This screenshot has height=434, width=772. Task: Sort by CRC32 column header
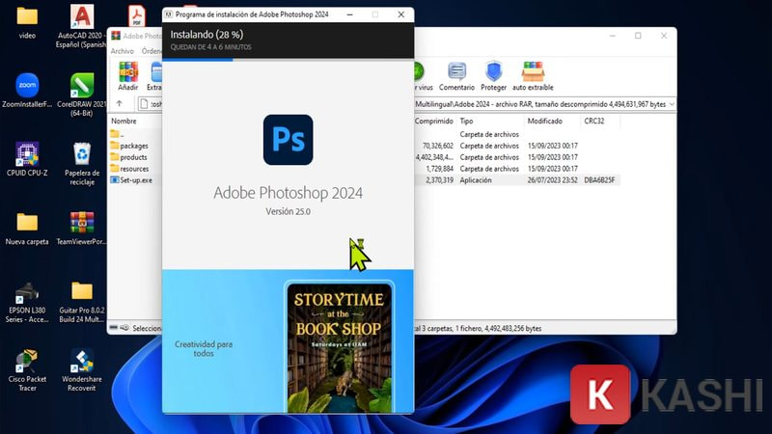(593, 122)
